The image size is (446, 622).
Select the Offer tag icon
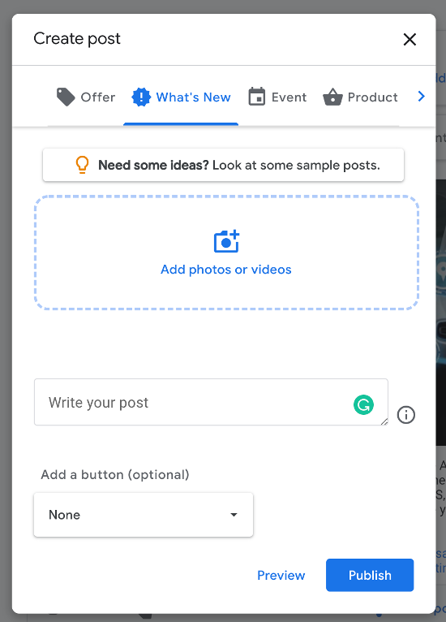(x=66, y=97)
